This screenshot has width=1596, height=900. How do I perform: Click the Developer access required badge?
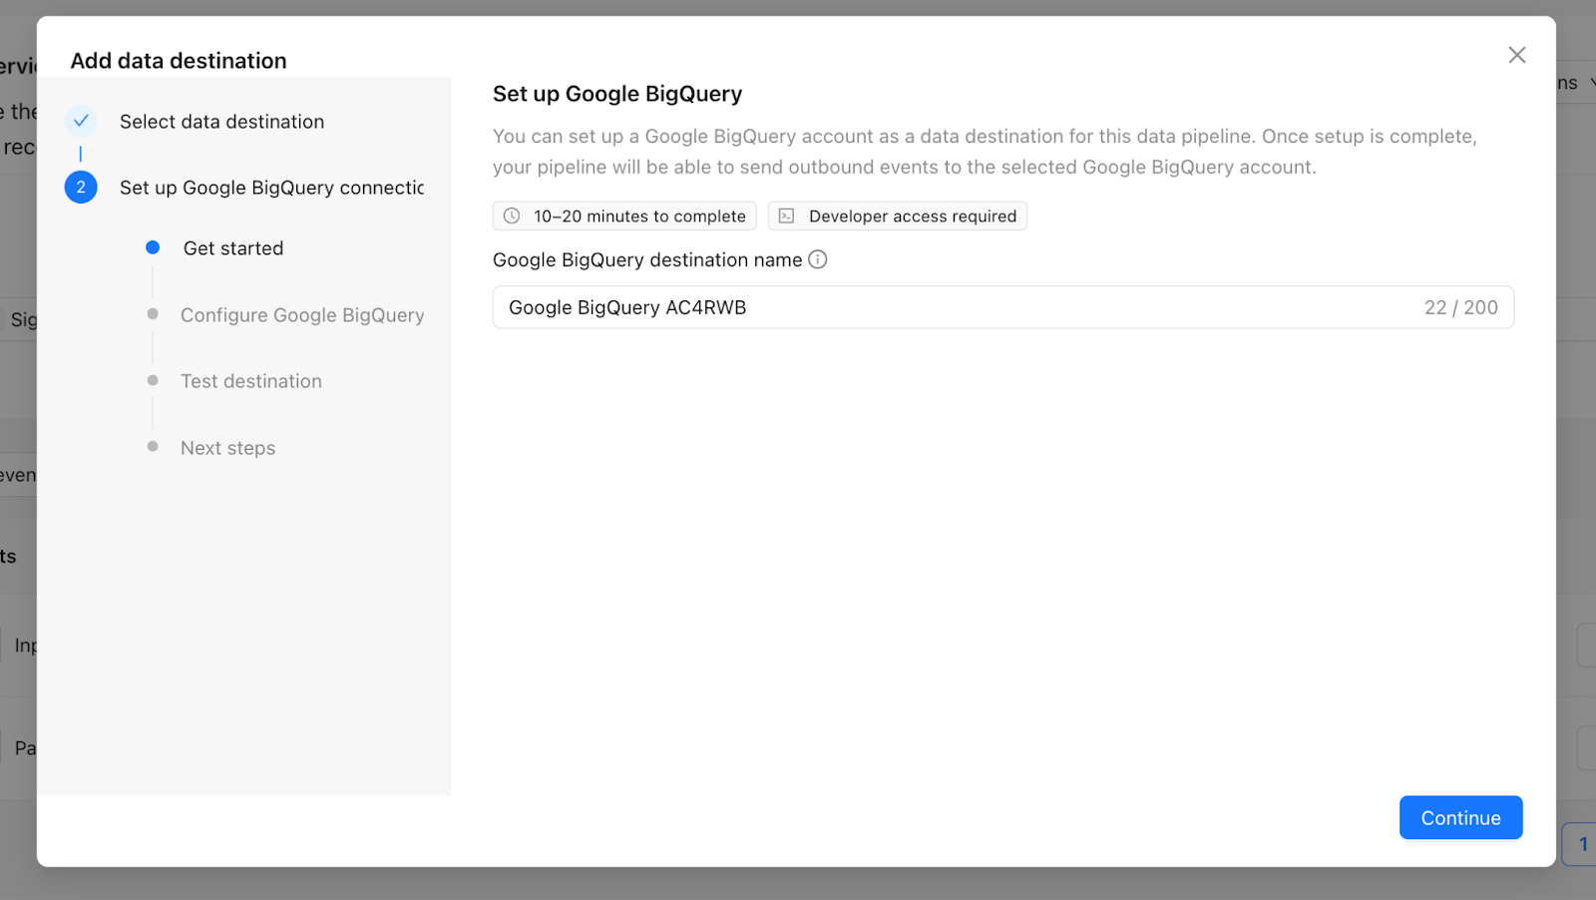(x=897, y=216)
